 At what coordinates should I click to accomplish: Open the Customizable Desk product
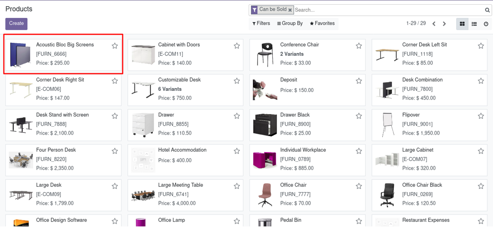pyautogui.click(x=179, y=80)
